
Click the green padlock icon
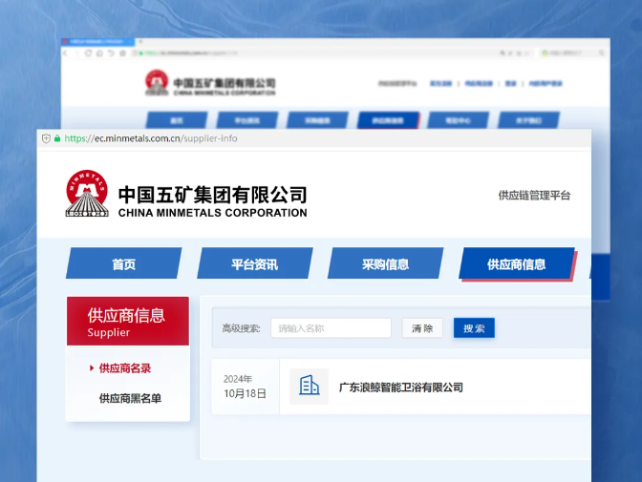(x=57, y=138)
